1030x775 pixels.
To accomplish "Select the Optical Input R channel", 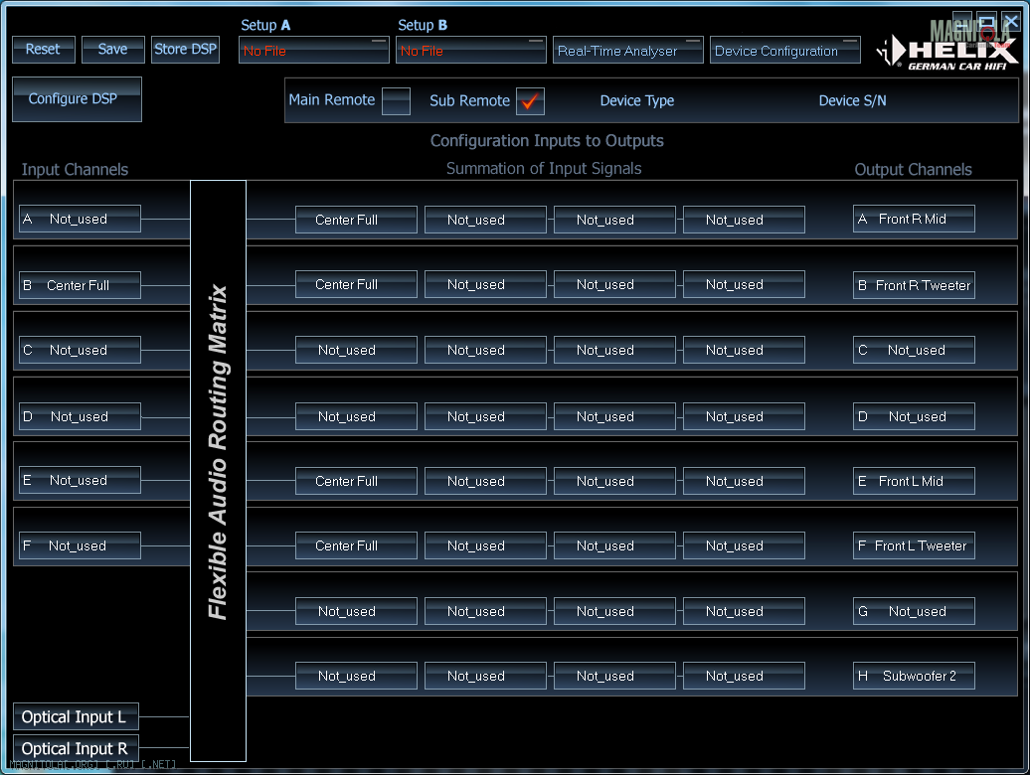I will 76,749.
